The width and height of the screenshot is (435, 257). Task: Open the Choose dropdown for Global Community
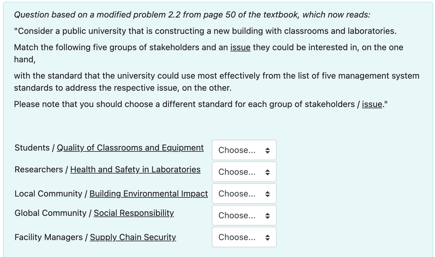coord(244,215)
